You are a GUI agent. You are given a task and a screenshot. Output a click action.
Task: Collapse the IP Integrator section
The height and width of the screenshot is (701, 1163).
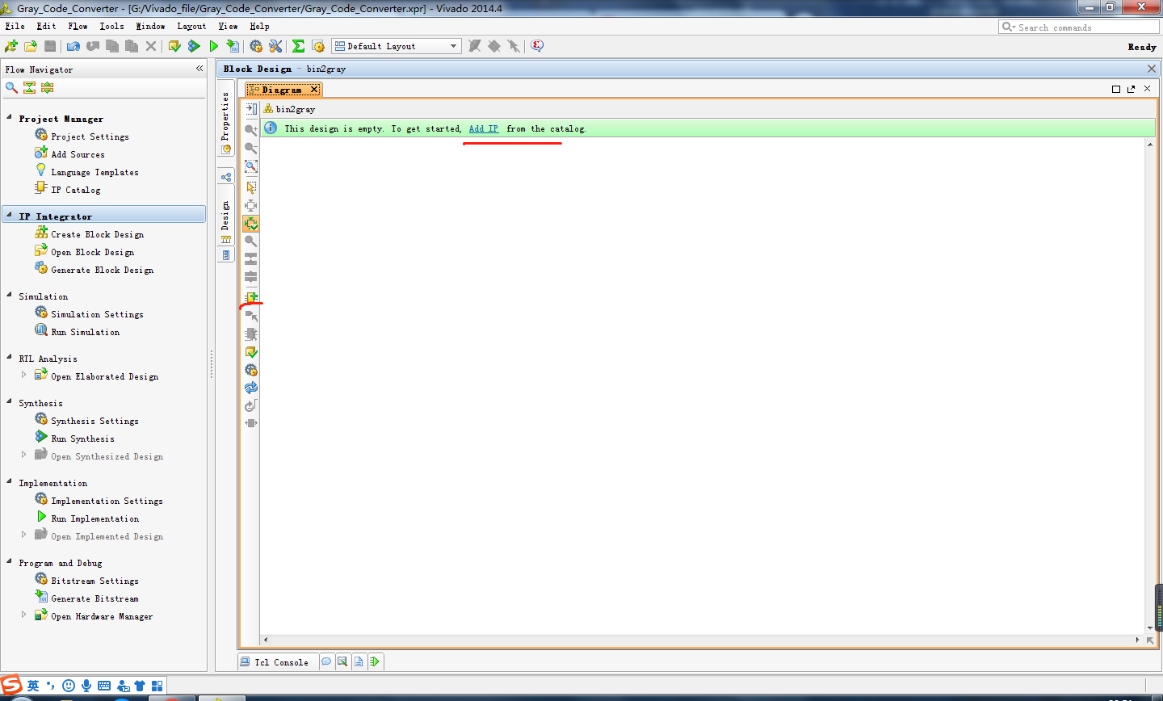[x=10, y=216]
